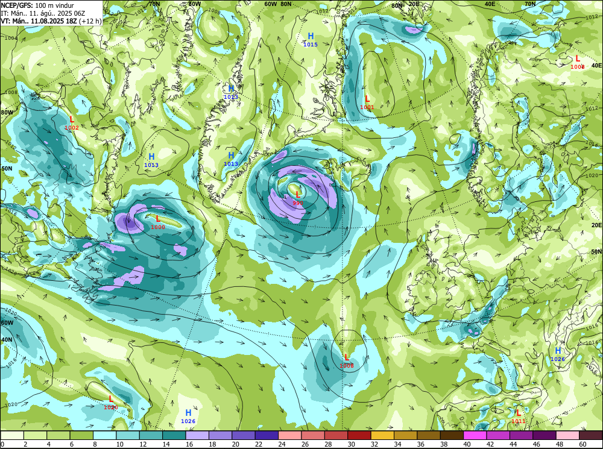Click the '40N' latitude label
The height and width of the screenshot is (449, 603).
pyautogui.click(x=7, y=340)
